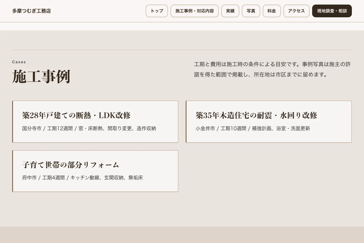Open the 子育て世帯の部分リフォーム card
Viewport: 364px width, 243px height.
[95, 171]
